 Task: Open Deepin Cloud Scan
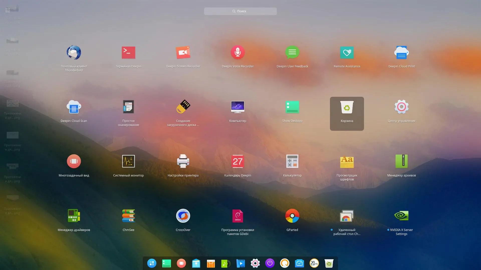tap(74, 107)
